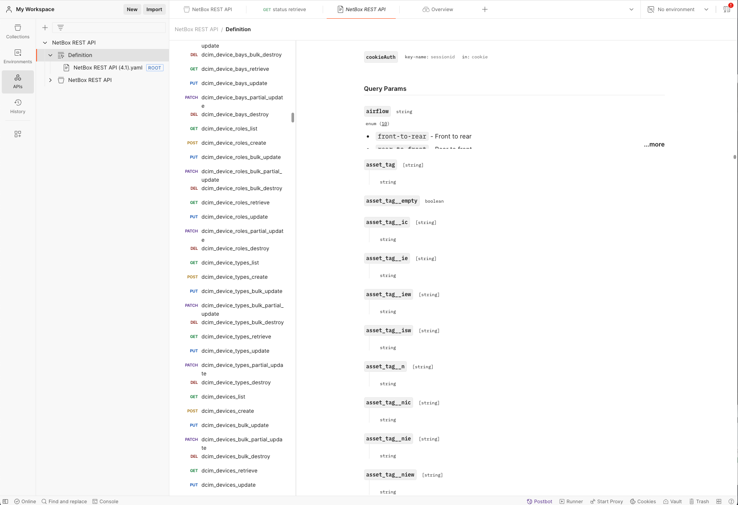Open the Environments sidebar section

click(18, 57)
